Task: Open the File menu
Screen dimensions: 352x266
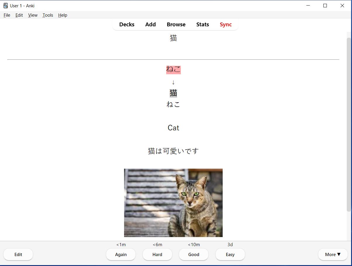Action: point(7,15)
